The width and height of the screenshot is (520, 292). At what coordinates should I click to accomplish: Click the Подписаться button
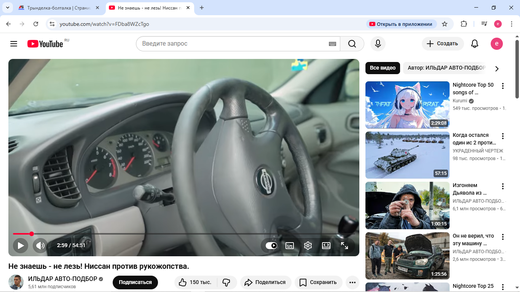point(135,282)
